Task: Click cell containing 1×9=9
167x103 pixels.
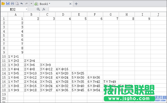Action: click(x=16, y=90)
